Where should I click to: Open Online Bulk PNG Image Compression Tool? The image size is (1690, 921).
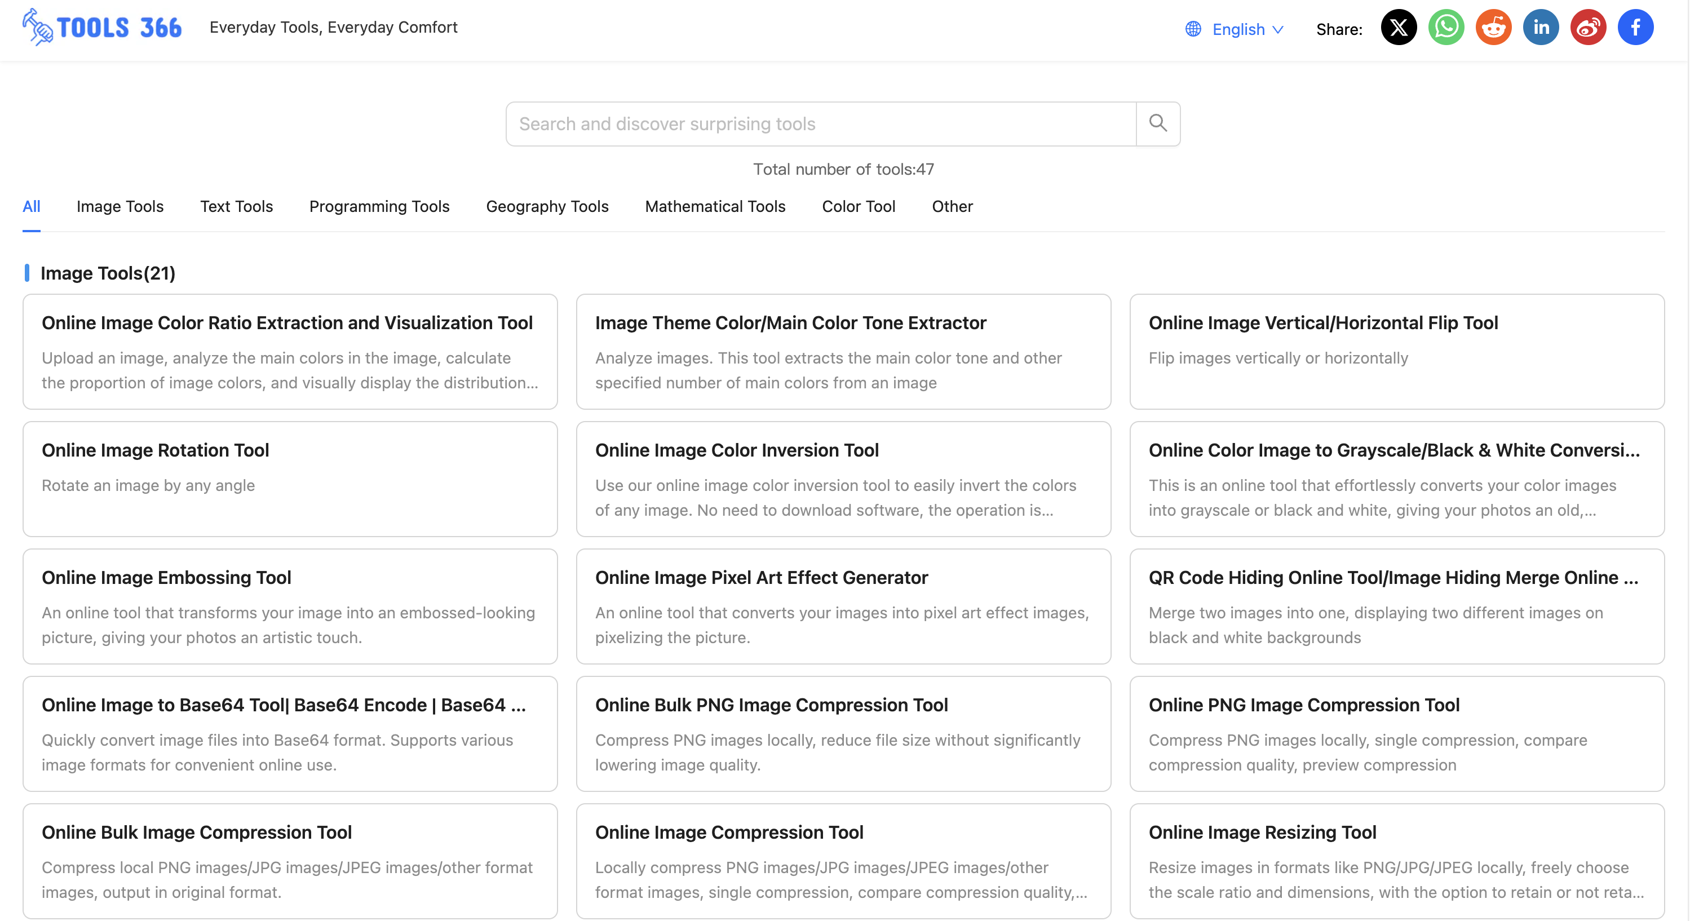pyautogui.click(x=843, y=733)
